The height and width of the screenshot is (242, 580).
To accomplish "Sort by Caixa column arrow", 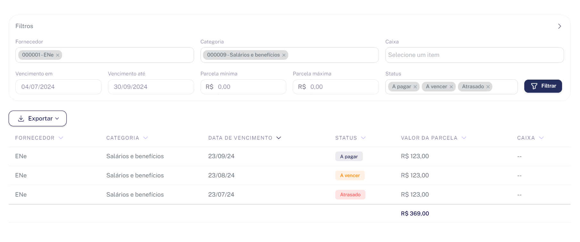I will point(542,138).
